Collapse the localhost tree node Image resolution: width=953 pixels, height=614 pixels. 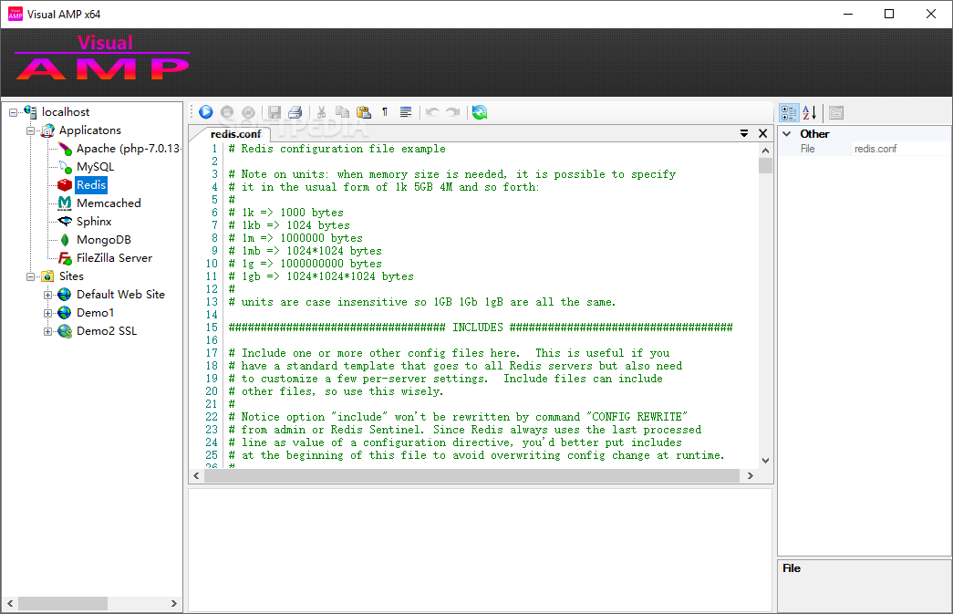[x=14, y=112]
